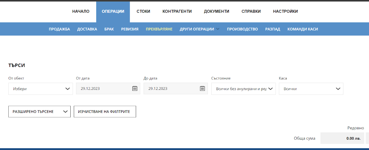
Task: Open the Продажба submenu item
Action: point(59,29)
